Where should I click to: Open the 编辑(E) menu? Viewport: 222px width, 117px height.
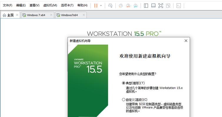pos(21,5)
